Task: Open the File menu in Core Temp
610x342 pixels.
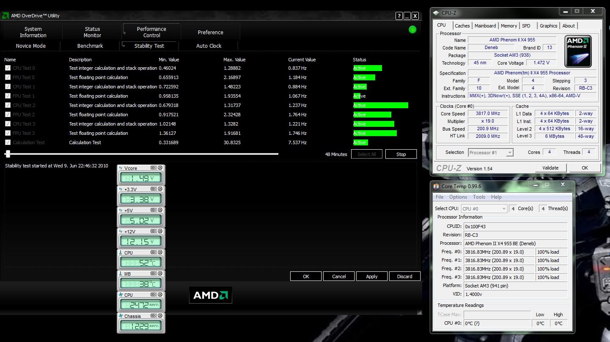Action: [440, 197]
